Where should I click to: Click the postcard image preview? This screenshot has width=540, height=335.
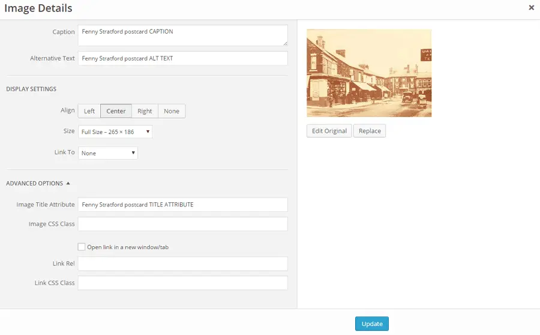369,73
